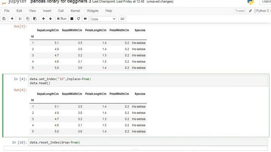The image size is (271, 152).
Task: Click PetalLengthCm header in Out[4] table
Action: click(96, 94)
